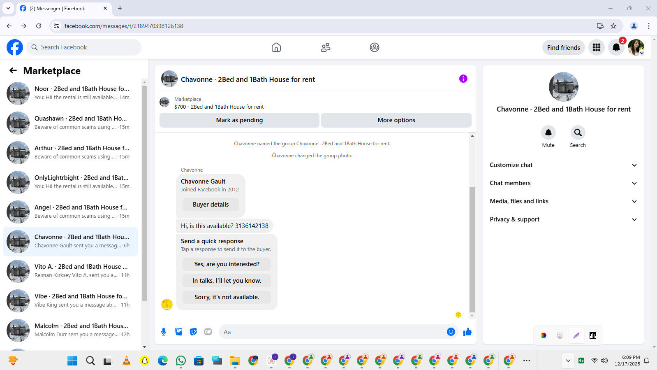
Task: Click the browser address bar URL
Action: pyautogui.click(x=124, y=26)
